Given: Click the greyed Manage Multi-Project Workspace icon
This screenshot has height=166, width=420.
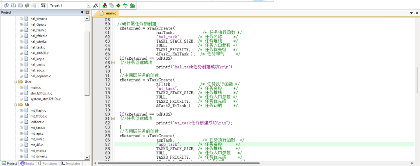Looking at the screenshot, I should (x=112, y=5).
